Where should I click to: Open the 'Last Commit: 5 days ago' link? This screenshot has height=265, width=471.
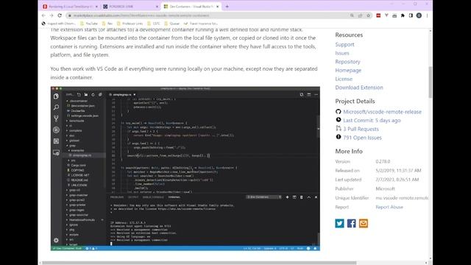pos(372,120)
